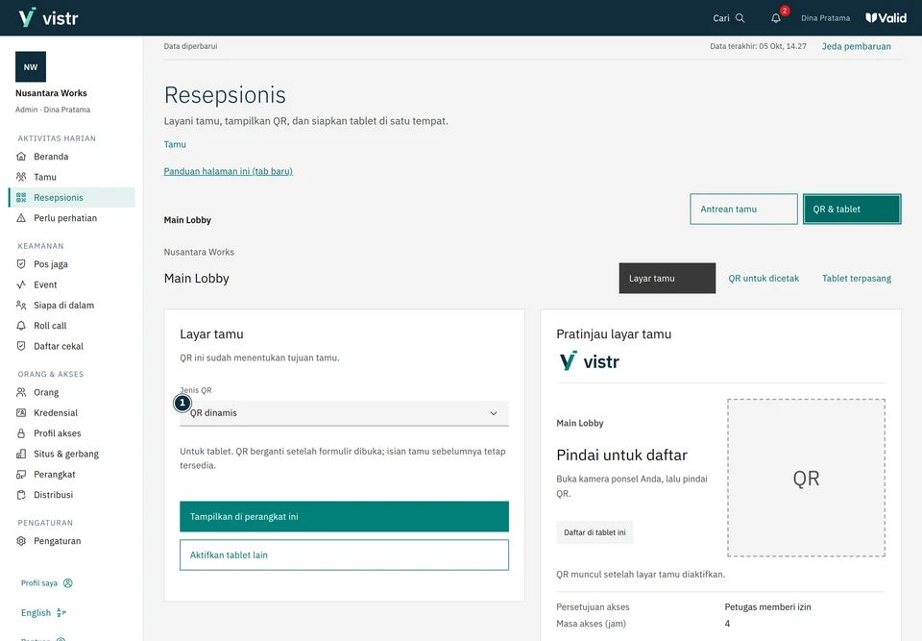Select the QR & tablet tab
This screenshot has height=641, width=922.
tap(852, 209)
